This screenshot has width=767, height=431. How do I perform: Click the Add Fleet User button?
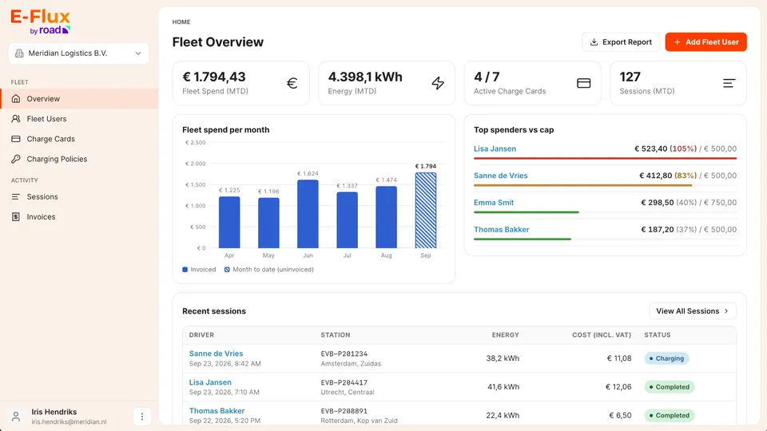tap(705, 42)
